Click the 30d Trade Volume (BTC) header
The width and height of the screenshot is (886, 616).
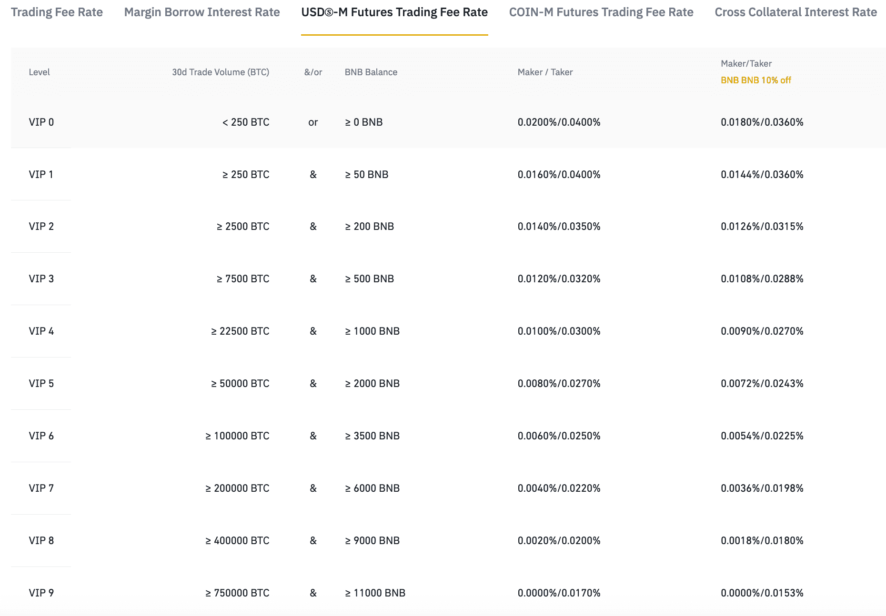point(221,72)
